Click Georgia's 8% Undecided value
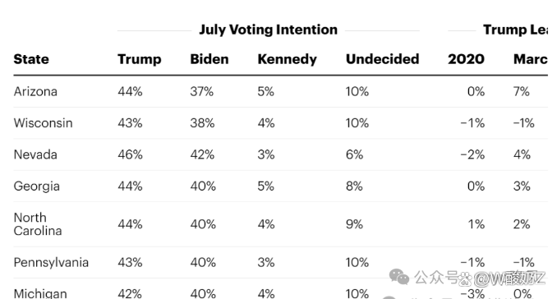The width and height of the screenshot is (557, 299). [x=354, y=186]
